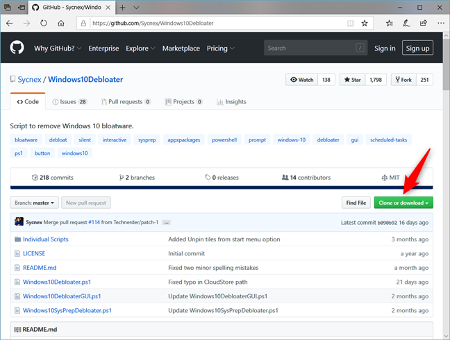Switch to the Issues tab
450x340 pixels.
[x=70, y=102]
